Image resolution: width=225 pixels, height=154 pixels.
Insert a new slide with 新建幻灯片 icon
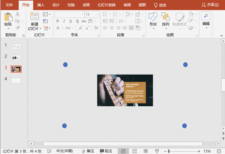[x=34, y=17]
